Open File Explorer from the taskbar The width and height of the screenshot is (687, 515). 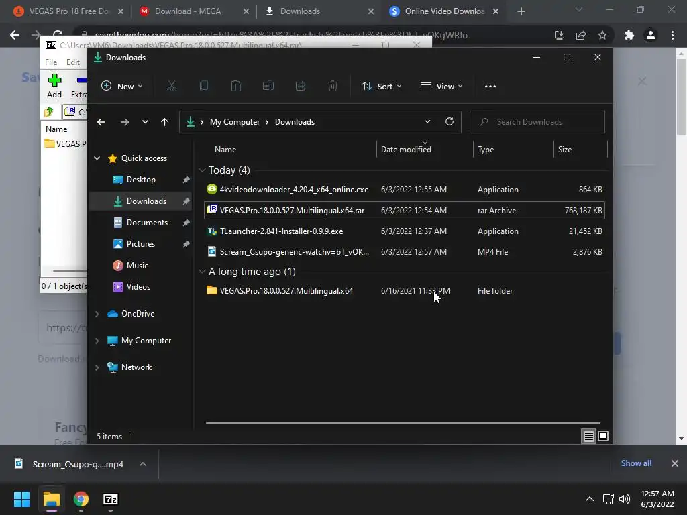coord(51,499)
